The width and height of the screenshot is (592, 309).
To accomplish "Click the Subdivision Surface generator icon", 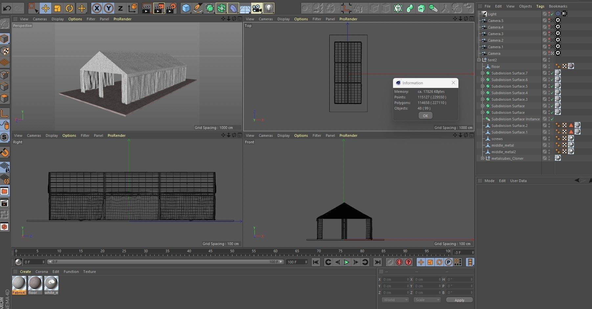I will tap(210, 8).
